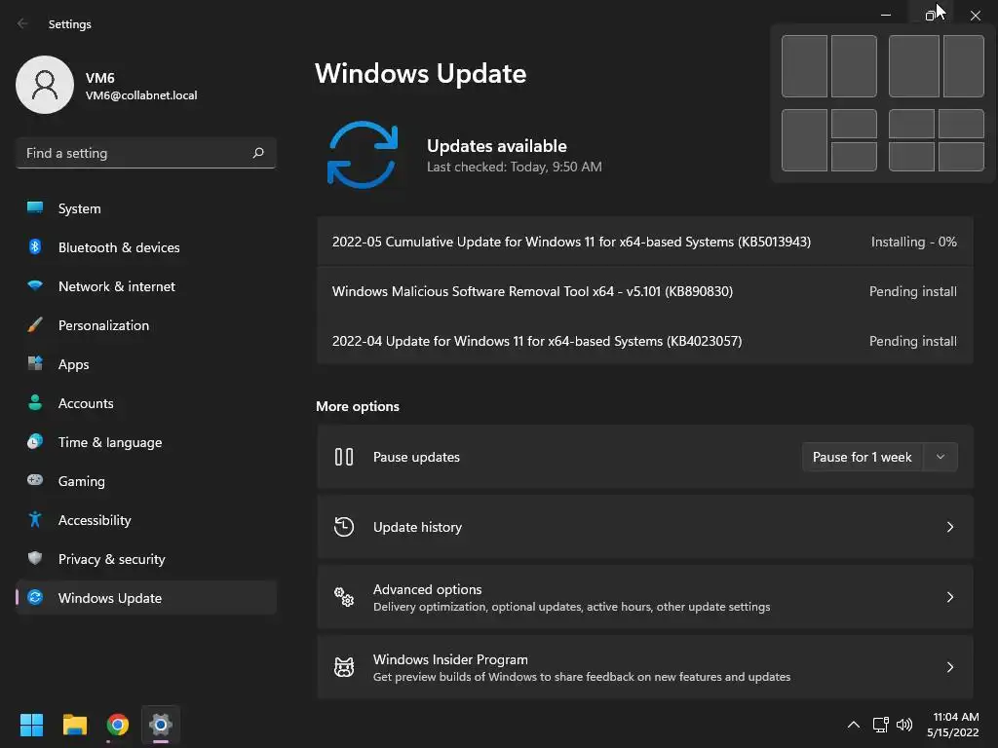The width and height of the screenshot is (998, 748).
Task: Select the Accessibility figure icon
Action: click(35, 520)
